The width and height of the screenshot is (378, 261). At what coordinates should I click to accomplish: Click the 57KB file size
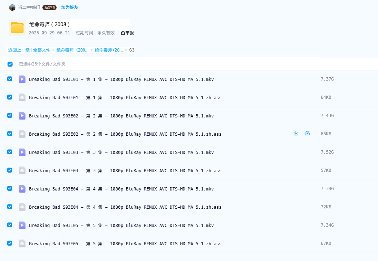click(x=326, y=170)
